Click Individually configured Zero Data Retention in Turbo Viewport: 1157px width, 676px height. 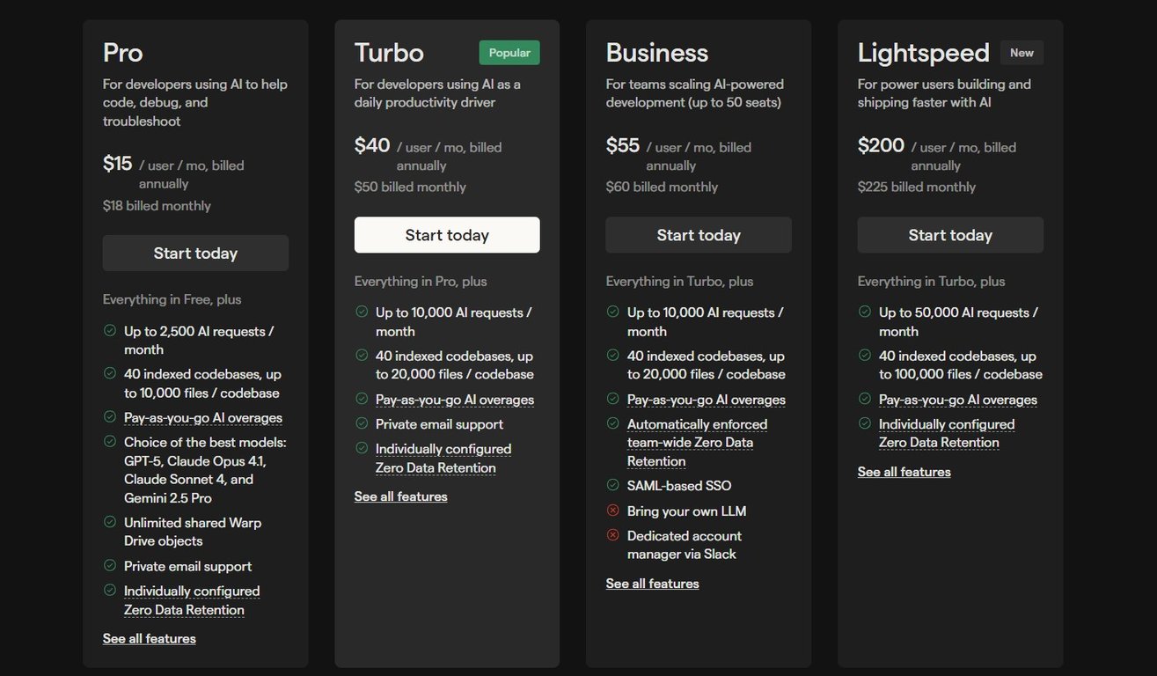point(443,458)
